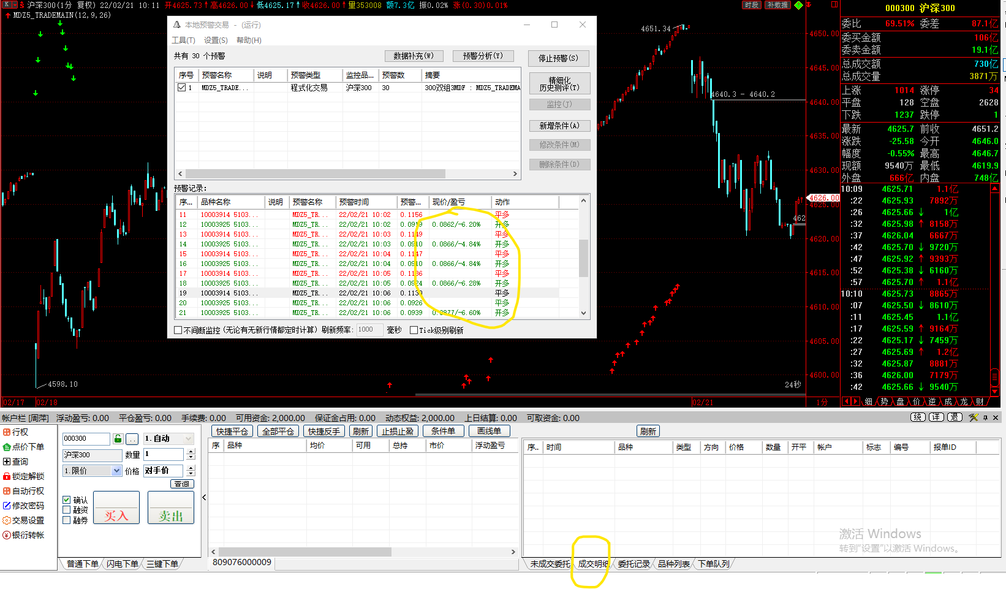Click the 详 button in account bar
Screen dimensions: 1006x589
coord(936,417)
